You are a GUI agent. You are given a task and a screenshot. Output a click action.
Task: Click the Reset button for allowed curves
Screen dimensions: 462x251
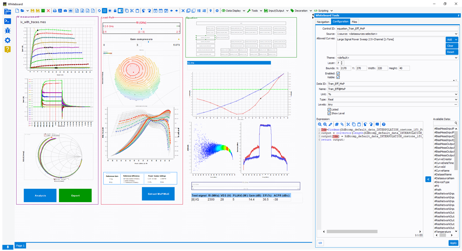tap(452, 52)
